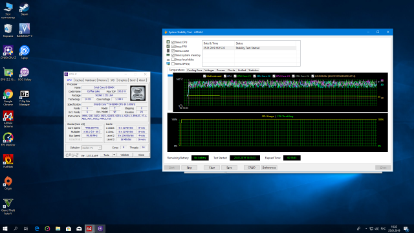Click the input language indicator in tray
Screen dimensions: 414x233
(x=383, y=228)
